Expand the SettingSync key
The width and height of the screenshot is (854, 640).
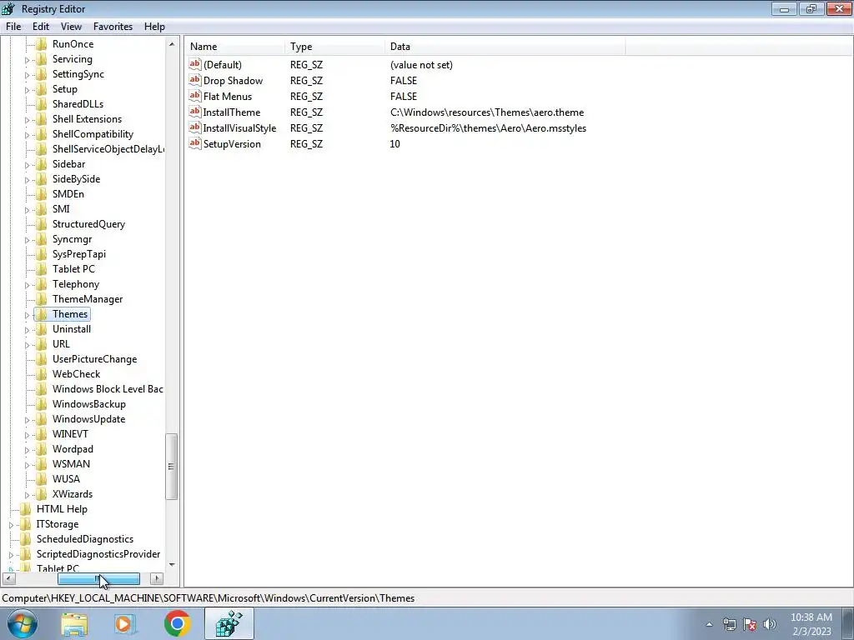(27, 74)
